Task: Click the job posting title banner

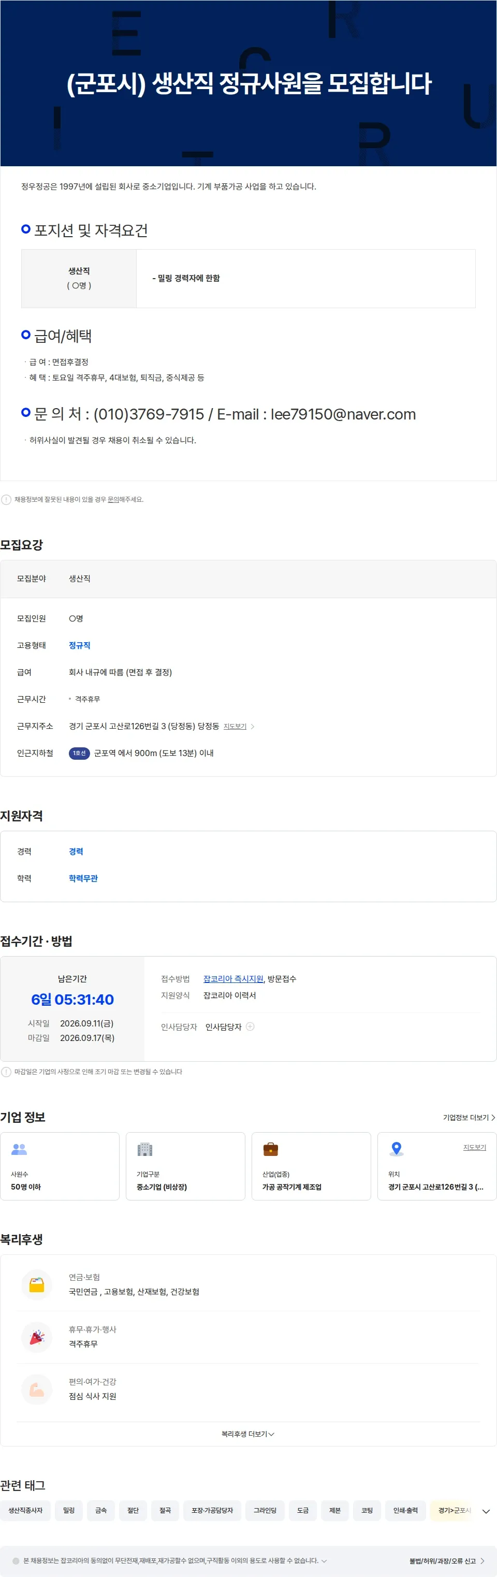Action: coord(248,83)
